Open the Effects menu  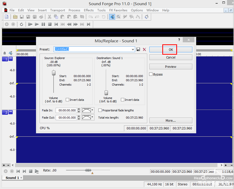click(x=89, y=10)
